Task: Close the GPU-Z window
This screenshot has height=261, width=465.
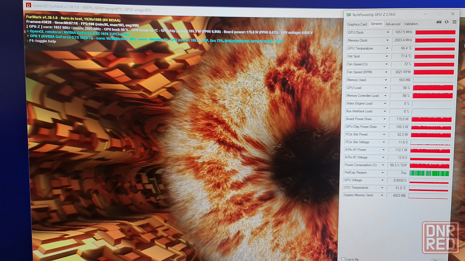Action: (x=453, y=14)
